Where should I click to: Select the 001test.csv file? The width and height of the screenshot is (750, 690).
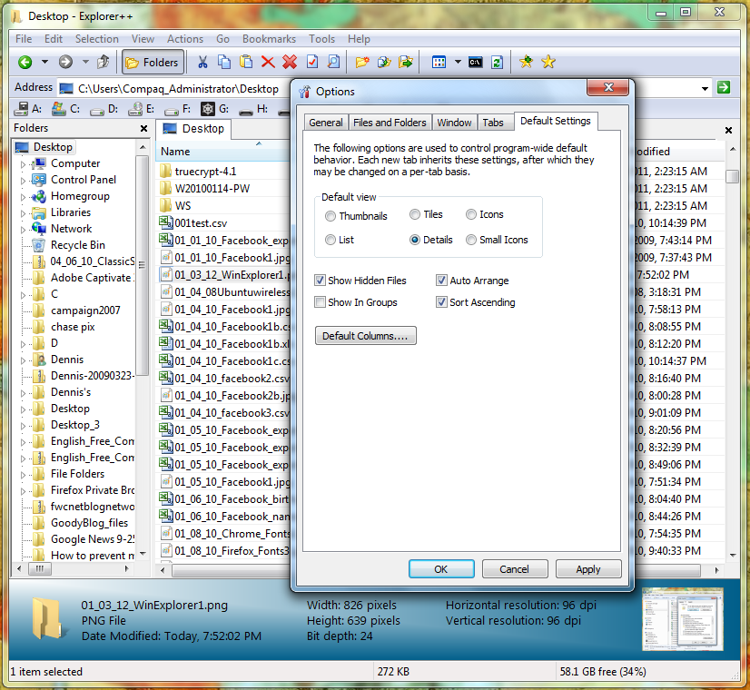pyautogui.click(x=201, y=222)
